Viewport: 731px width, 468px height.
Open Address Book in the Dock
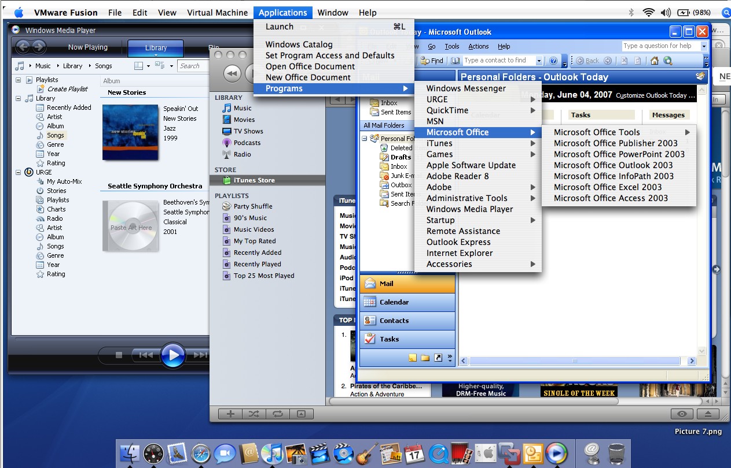point(249,453)
